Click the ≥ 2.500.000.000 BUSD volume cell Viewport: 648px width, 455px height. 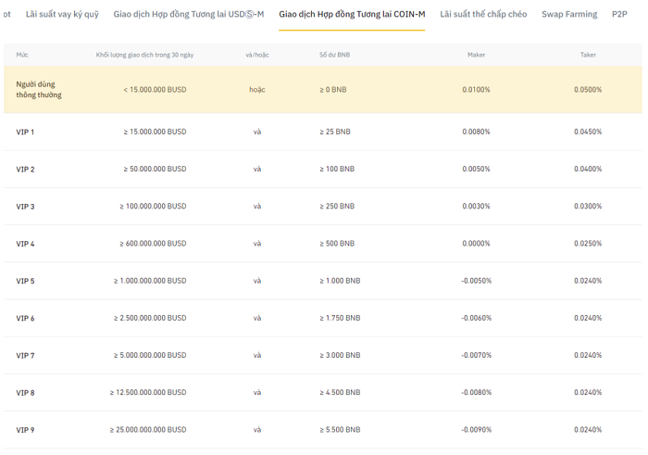pyautogui.click(x=150, y=318)
